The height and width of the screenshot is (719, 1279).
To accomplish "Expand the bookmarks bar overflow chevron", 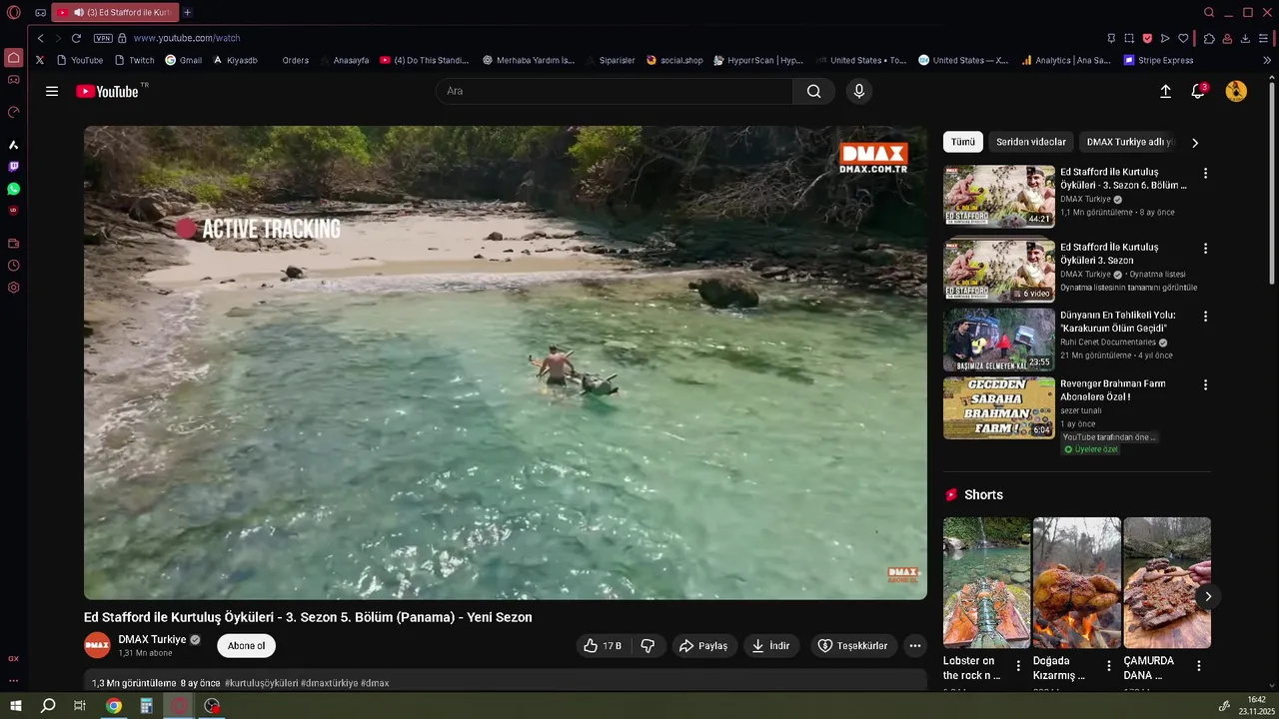I will pyautogui.click(x=1267, y=60).
